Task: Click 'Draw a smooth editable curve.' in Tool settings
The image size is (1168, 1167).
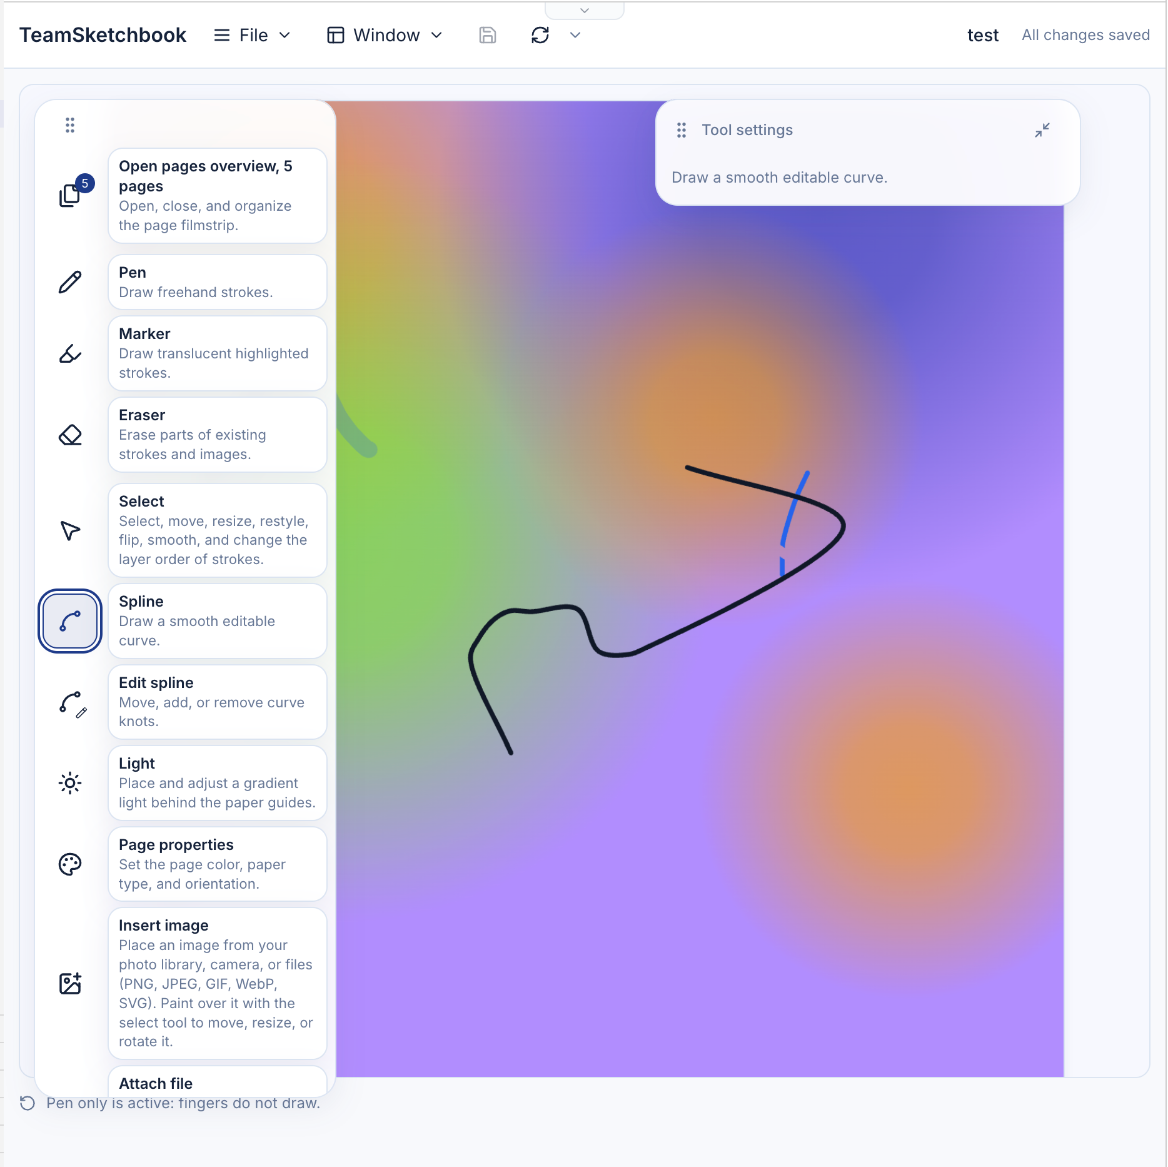Action: [x=779, y=178]
